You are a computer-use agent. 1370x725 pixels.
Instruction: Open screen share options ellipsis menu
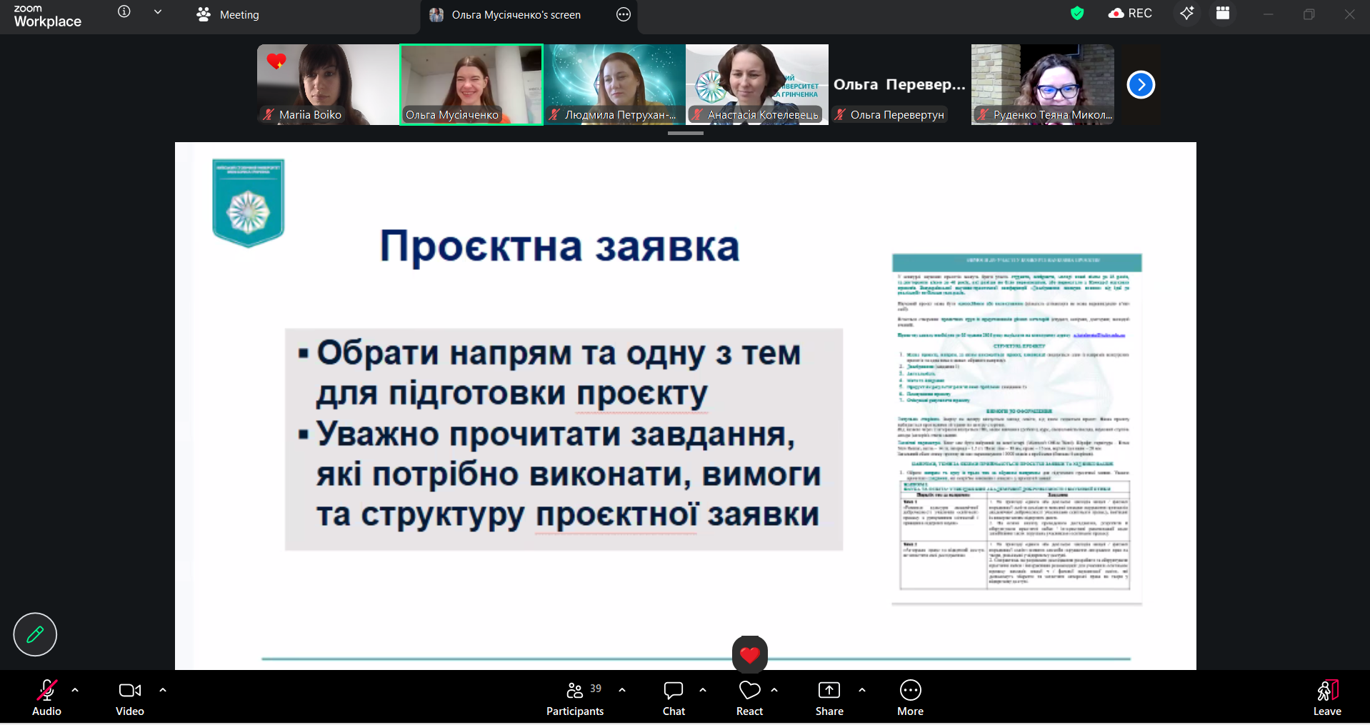[624, 15]
